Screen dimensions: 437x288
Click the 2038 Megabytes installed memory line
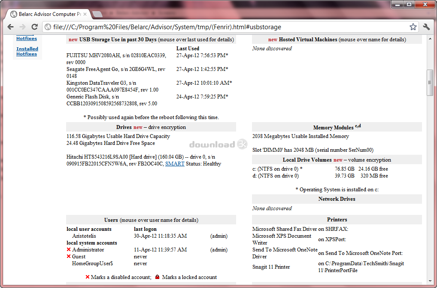pos(300,136)
